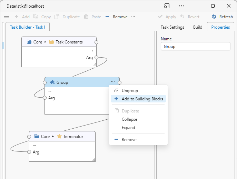Select Remove from the context menu
237x179 pixels.
[x=129, y=140]
